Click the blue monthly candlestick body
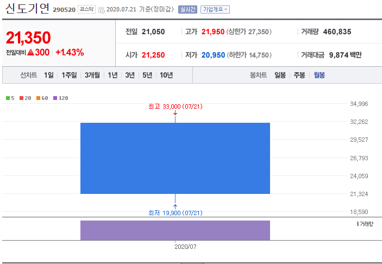382x264 pixels. tap(175, 158)
